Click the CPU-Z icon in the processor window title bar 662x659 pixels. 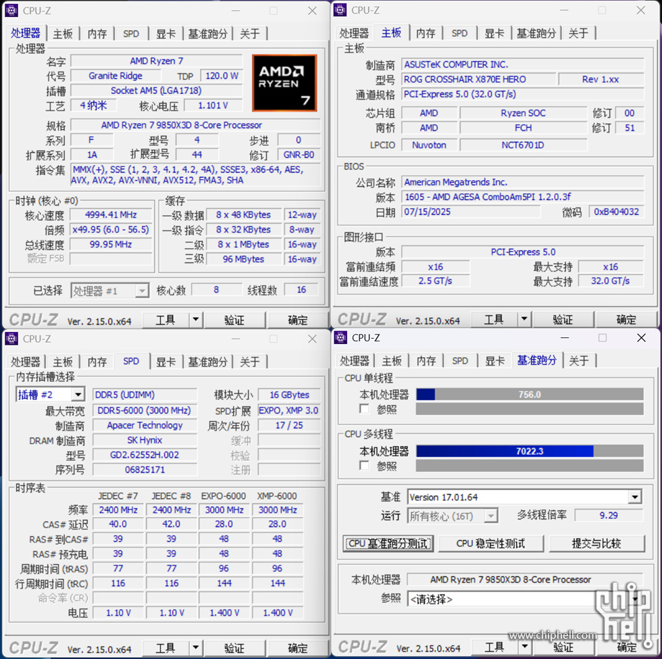click(x=11, y=11)
